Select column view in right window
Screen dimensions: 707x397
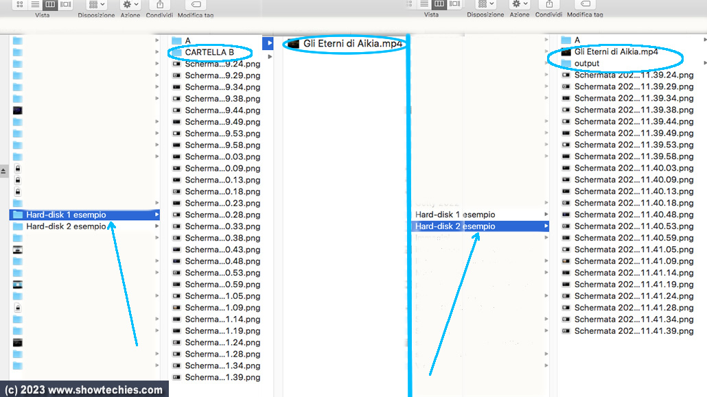(x=439, y=4)
